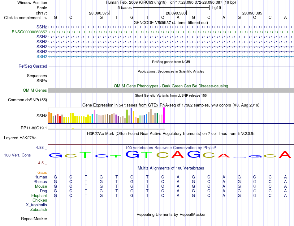This screenshot has width=294, height=226.
Task: Open the H3K27Ac Mark track title
Action: tap(171, 134)
